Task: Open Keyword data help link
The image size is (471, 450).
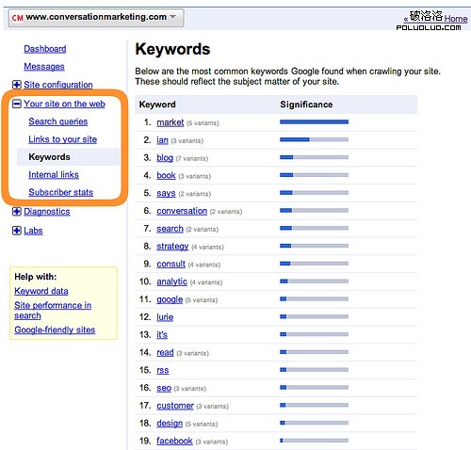Action: point(41,291)
